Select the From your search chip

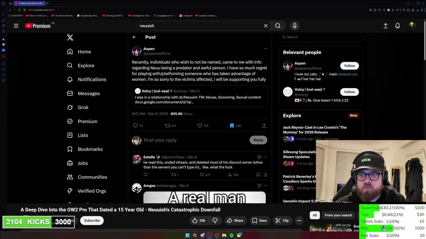coord(338,215)
